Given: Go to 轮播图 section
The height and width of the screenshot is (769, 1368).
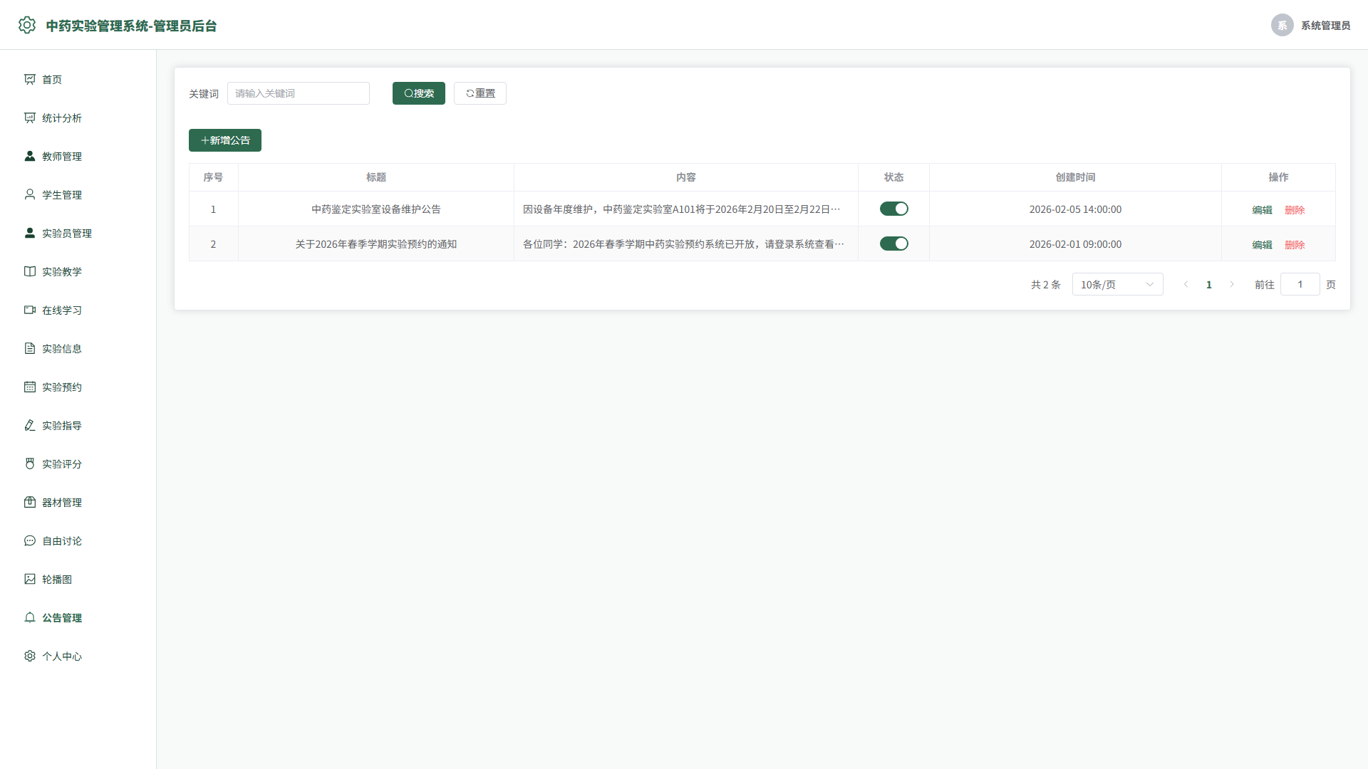Looking at the screenshot, I should (x=78, y=579).
